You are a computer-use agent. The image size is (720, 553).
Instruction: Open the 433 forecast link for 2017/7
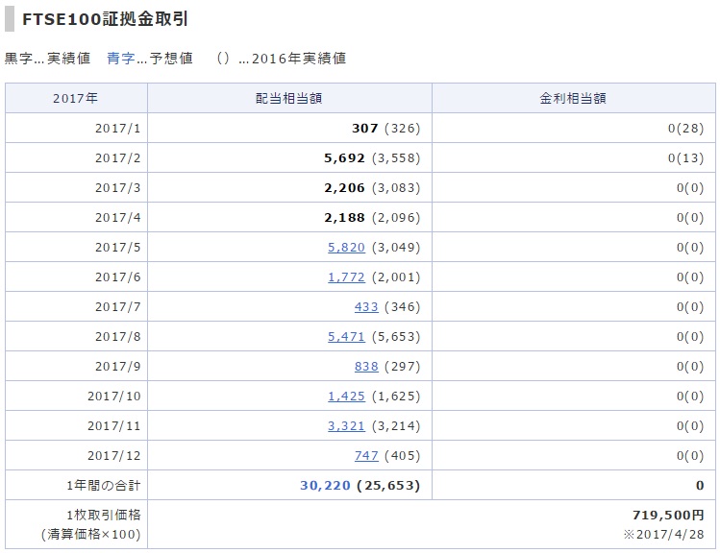366,307
